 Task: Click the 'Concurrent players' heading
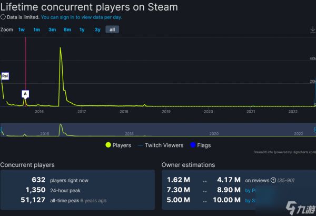tap(27, 165)
